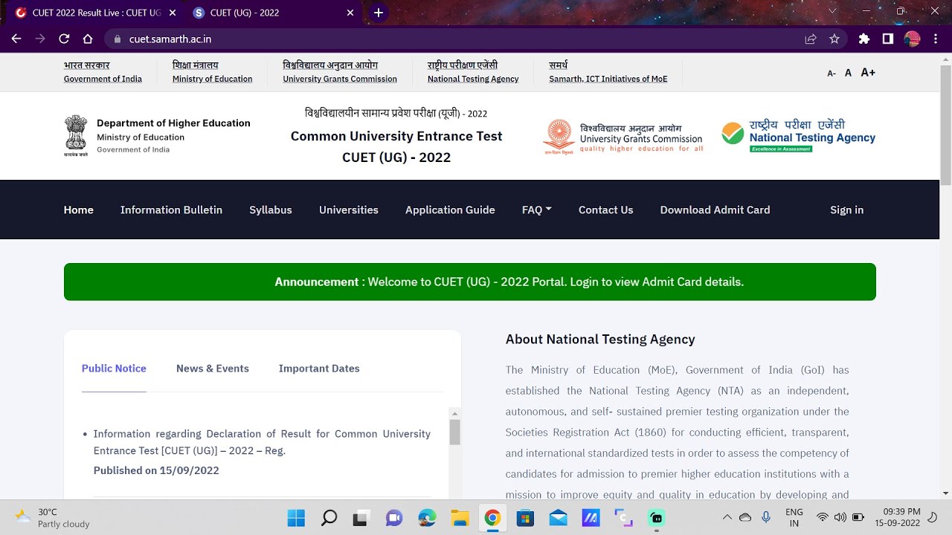Viewport: 952px width, 535px height.
Task: Open the Information Bulletin page
Action: pos(171,210)
